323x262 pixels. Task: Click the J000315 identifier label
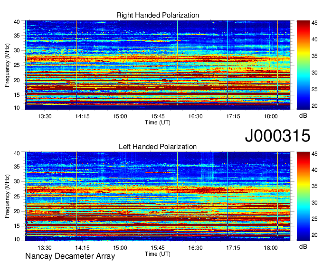[x=277, y=135]
